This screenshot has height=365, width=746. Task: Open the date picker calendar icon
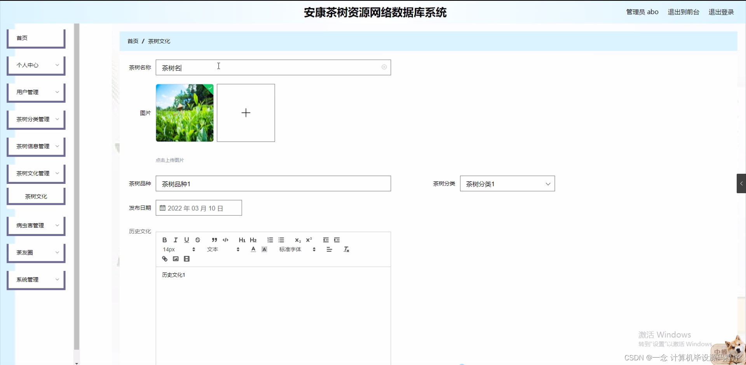[162, 208]
